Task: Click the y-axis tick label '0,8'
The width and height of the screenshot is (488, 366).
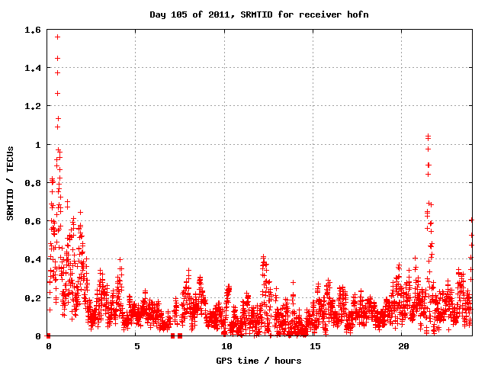Action: click(33, 183)
